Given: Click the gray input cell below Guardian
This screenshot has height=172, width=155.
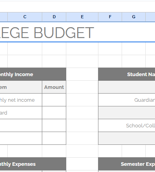Looking at the screenshot, I should point(127,113).
